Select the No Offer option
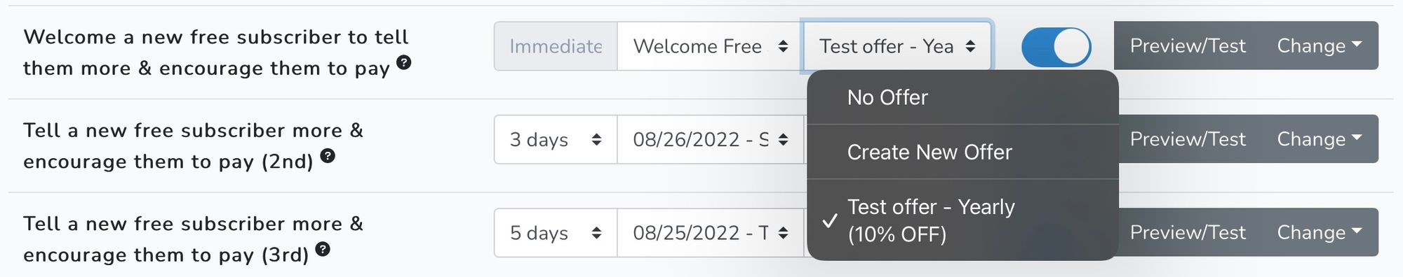1403x277 pixels. coord(962,97)
